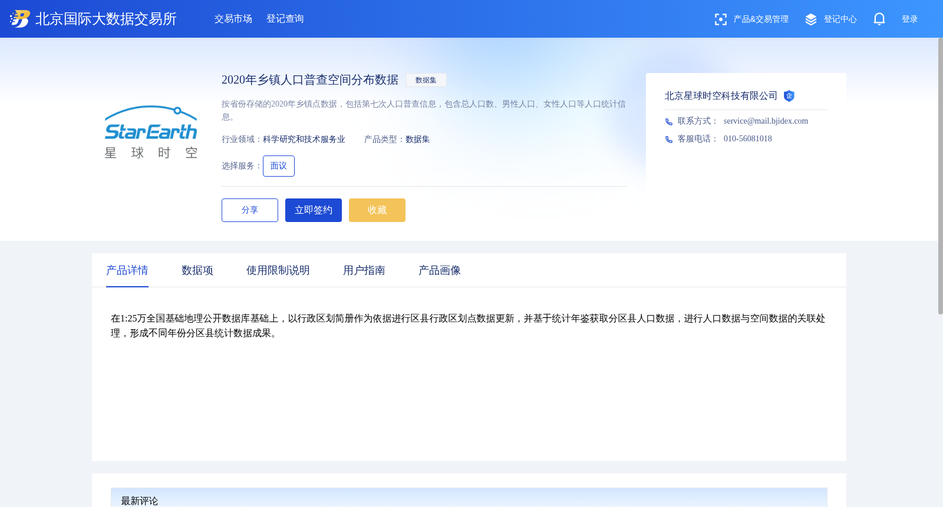Viewport: 943px width, 507px height.
Task: Open the 登记查询 menu
Action: (x=285, y=19)
